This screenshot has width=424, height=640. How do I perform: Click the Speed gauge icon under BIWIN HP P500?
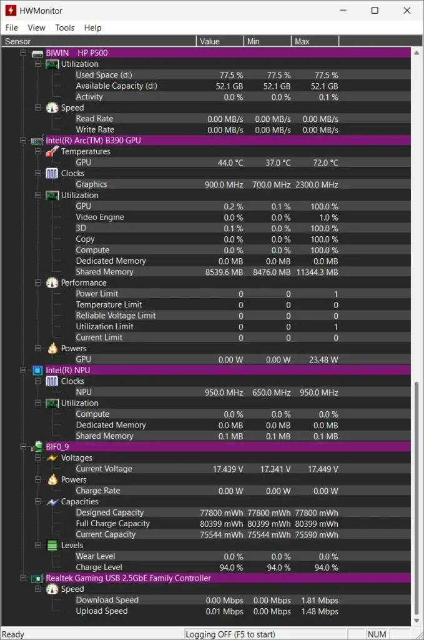tap(52, 107)
